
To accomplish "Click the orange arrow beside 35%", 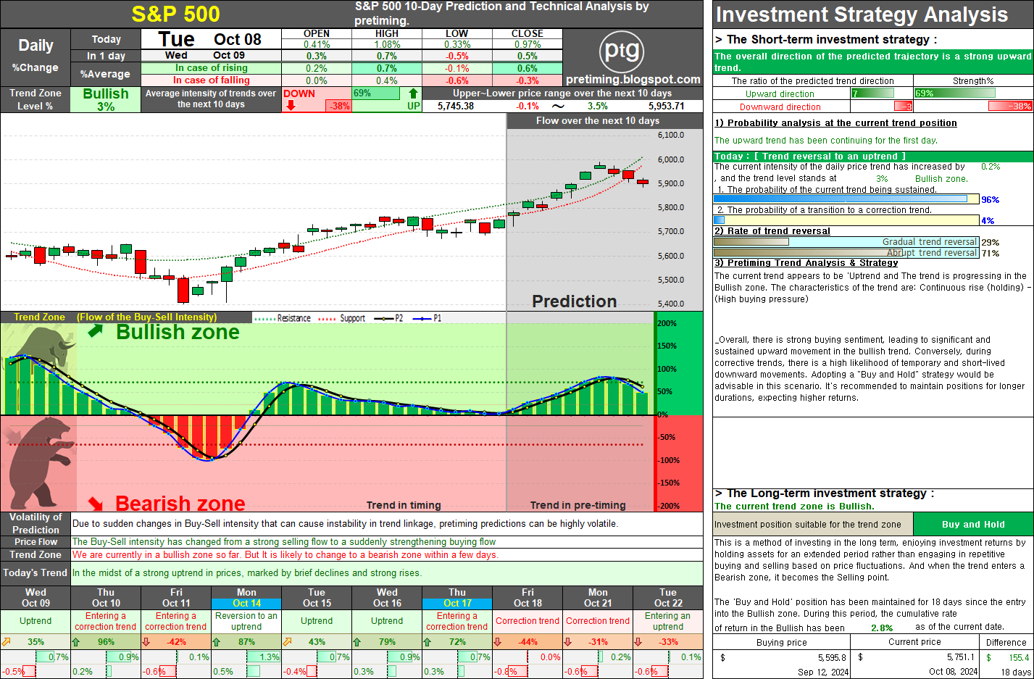I will (x=7, y=642).
